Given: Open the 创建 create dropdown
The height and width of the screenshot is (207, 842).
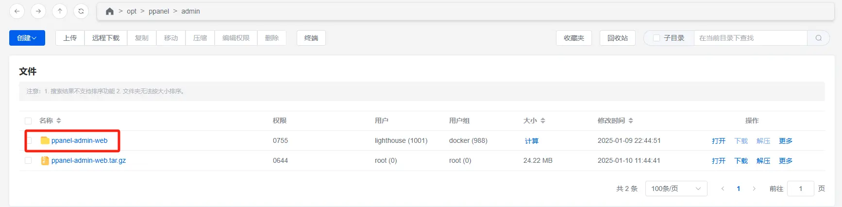Looking at the screenshot, I should (27, 38).
